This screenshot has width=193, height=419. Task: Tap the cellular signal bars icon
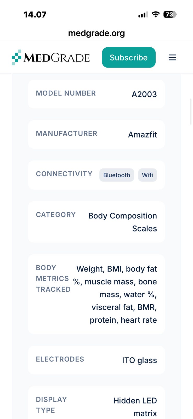[x=143, y=15]
